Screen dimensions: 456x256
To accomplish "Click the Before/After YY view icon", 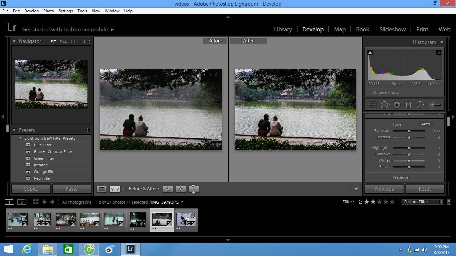I will [x=115, y=189].
